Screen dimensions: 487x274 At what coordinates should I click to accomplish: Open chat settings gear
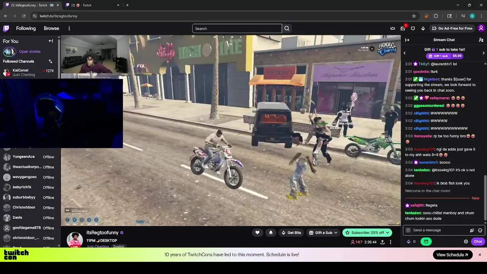pos(466,242)
